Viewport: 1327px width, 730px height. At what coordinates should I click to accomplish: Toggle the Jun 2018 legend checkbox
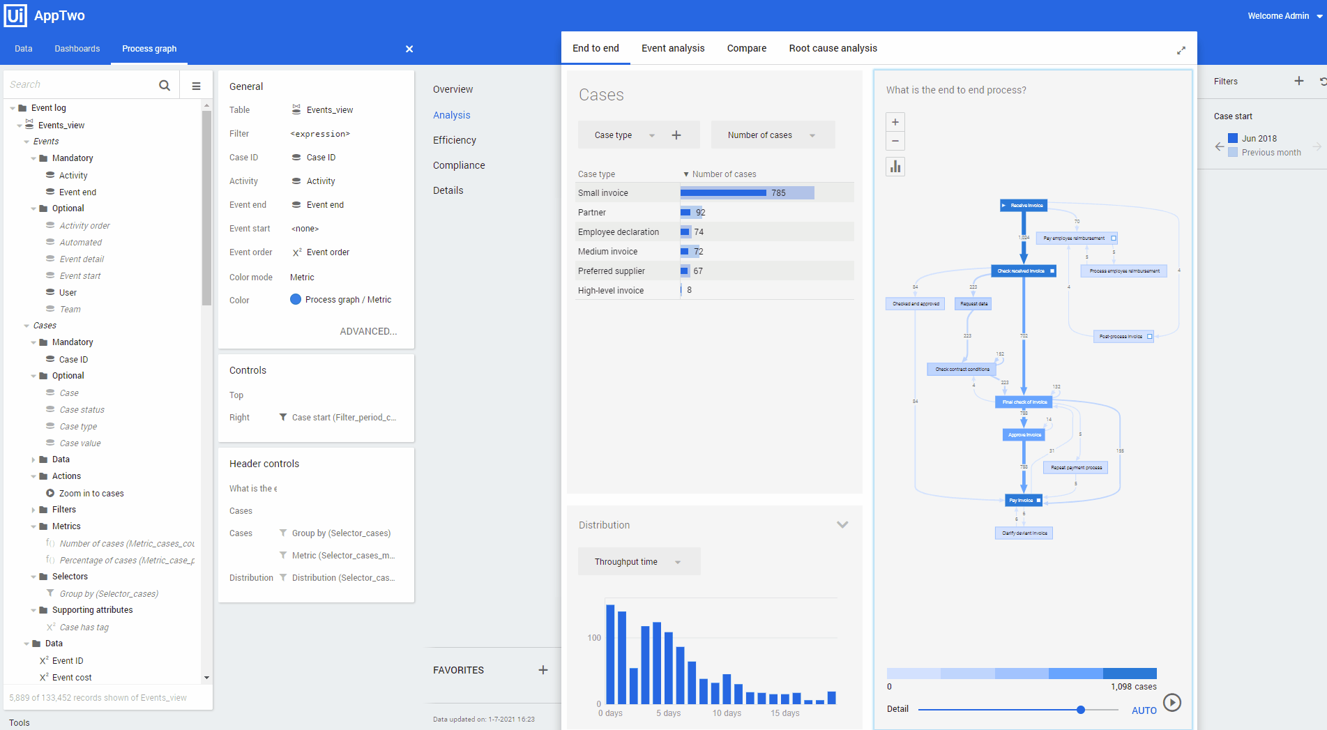[1233, 138]
